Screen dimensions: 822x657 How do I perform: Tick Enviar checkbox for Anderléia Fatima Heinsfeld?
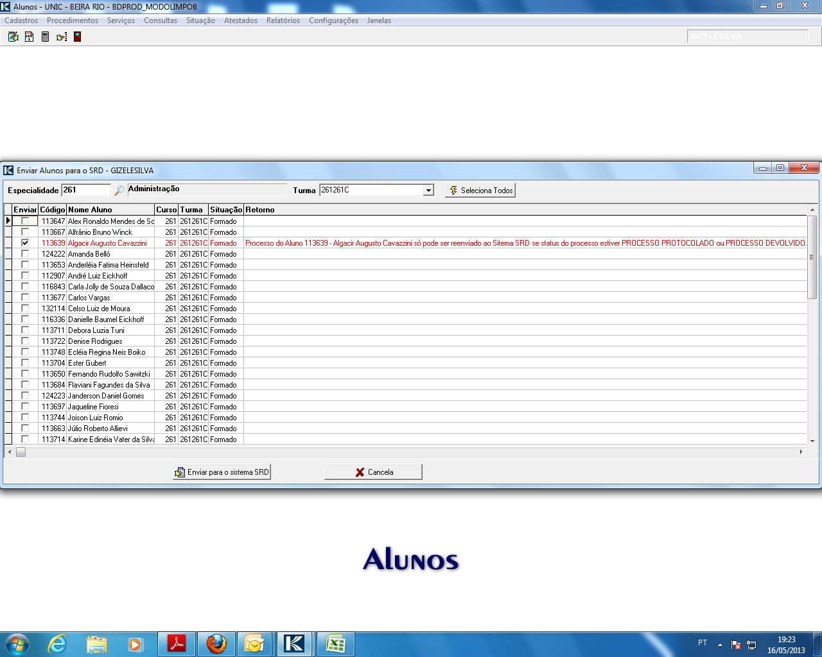pos(25,264)
